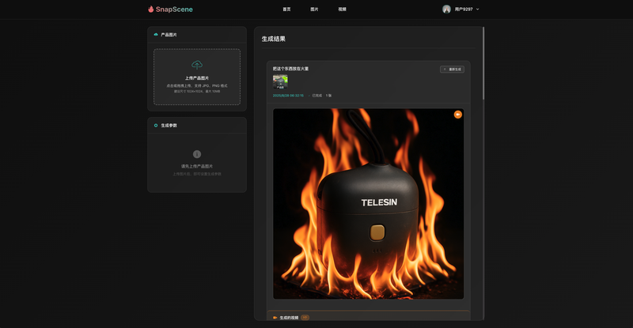Click the cloud icon beside 产品图片 header

point(156,35)
